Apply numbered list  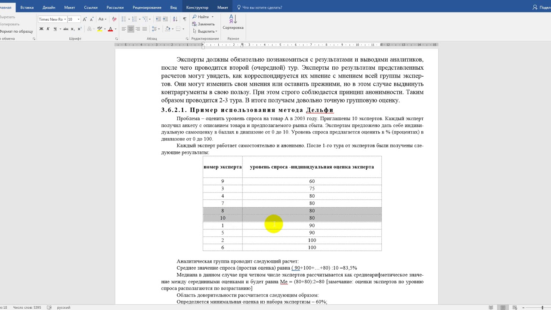pyautogui.click(x=135, y=19)
